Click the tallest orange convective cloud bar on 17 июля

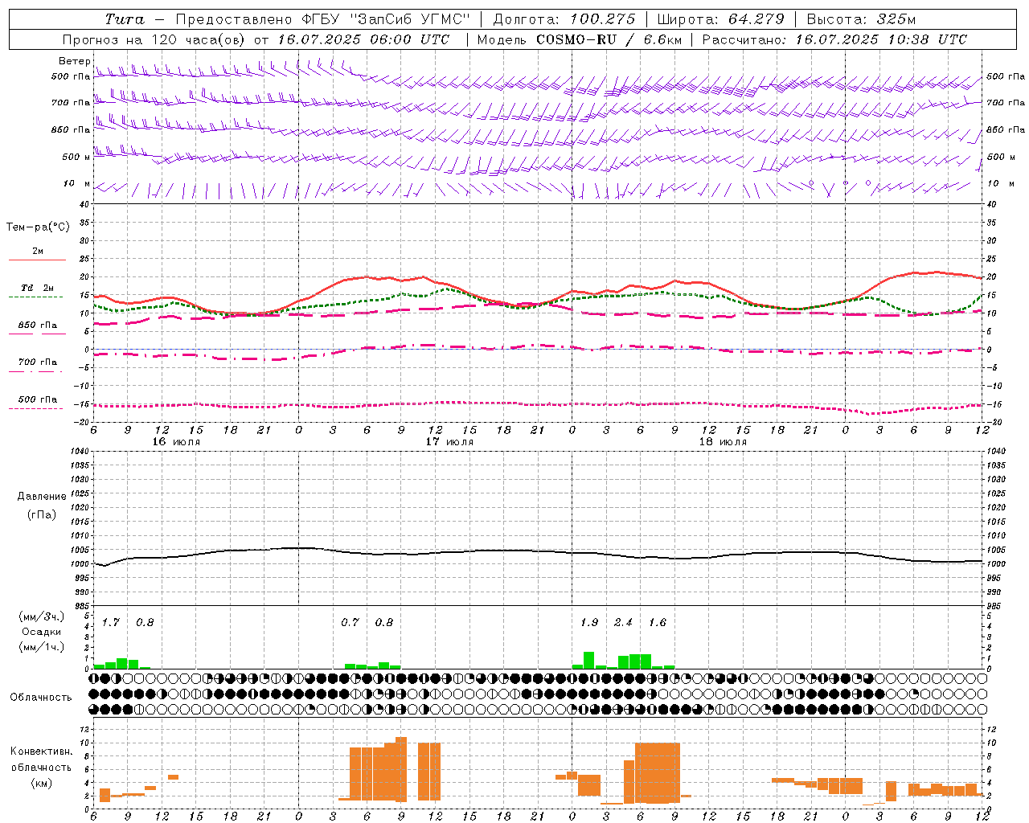(x=401, y=769)
